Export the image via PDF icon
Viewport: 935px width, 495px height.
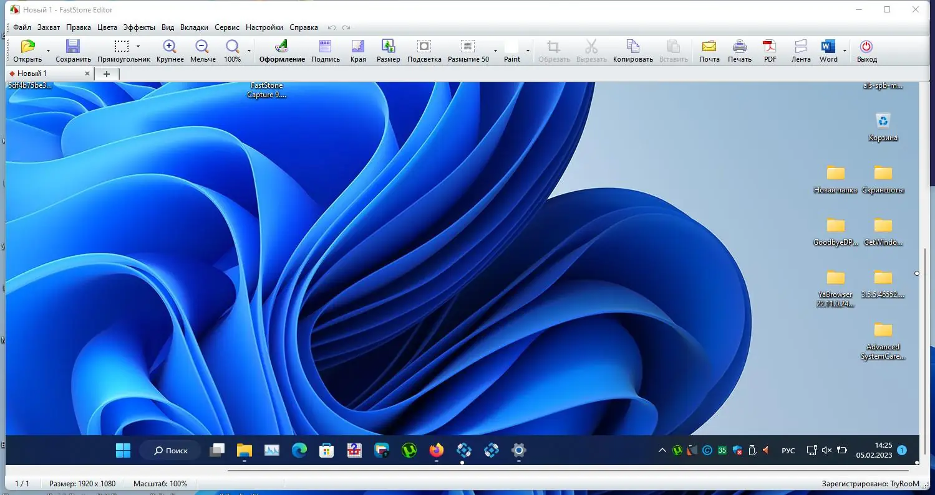click(770, 47)
